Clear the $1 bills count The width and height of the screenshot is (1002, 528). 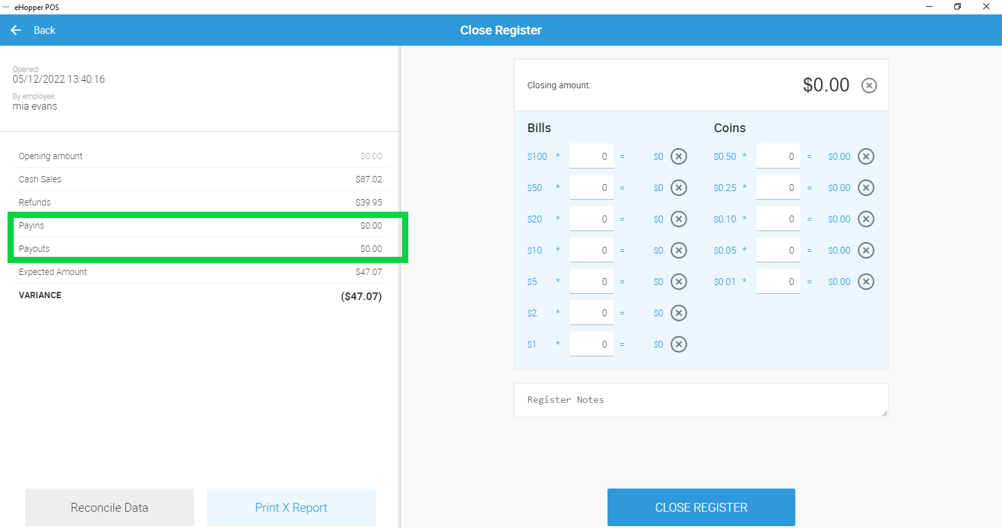coord(679,344)
